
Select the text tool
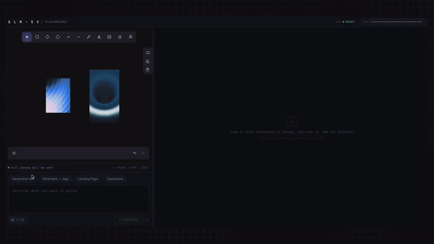click(x=99, y=37)
